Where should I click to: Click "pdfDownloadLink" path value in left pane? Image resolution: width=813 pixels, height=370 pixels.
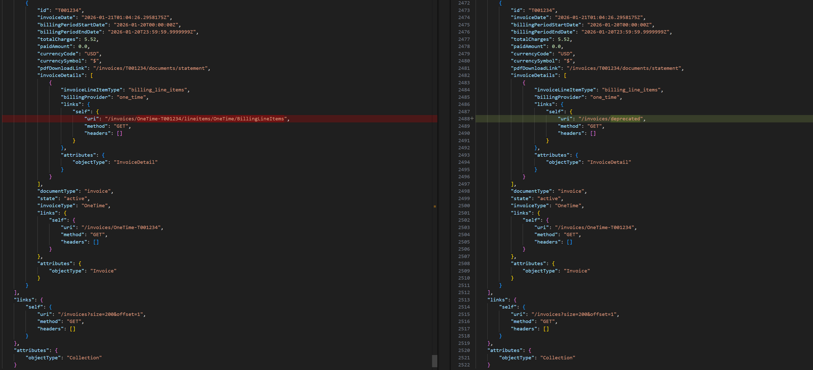[x=150, y=68]
